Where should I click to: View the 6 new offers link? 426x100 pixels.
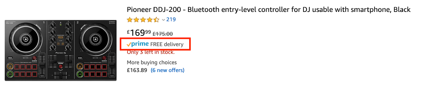(167, 70)
